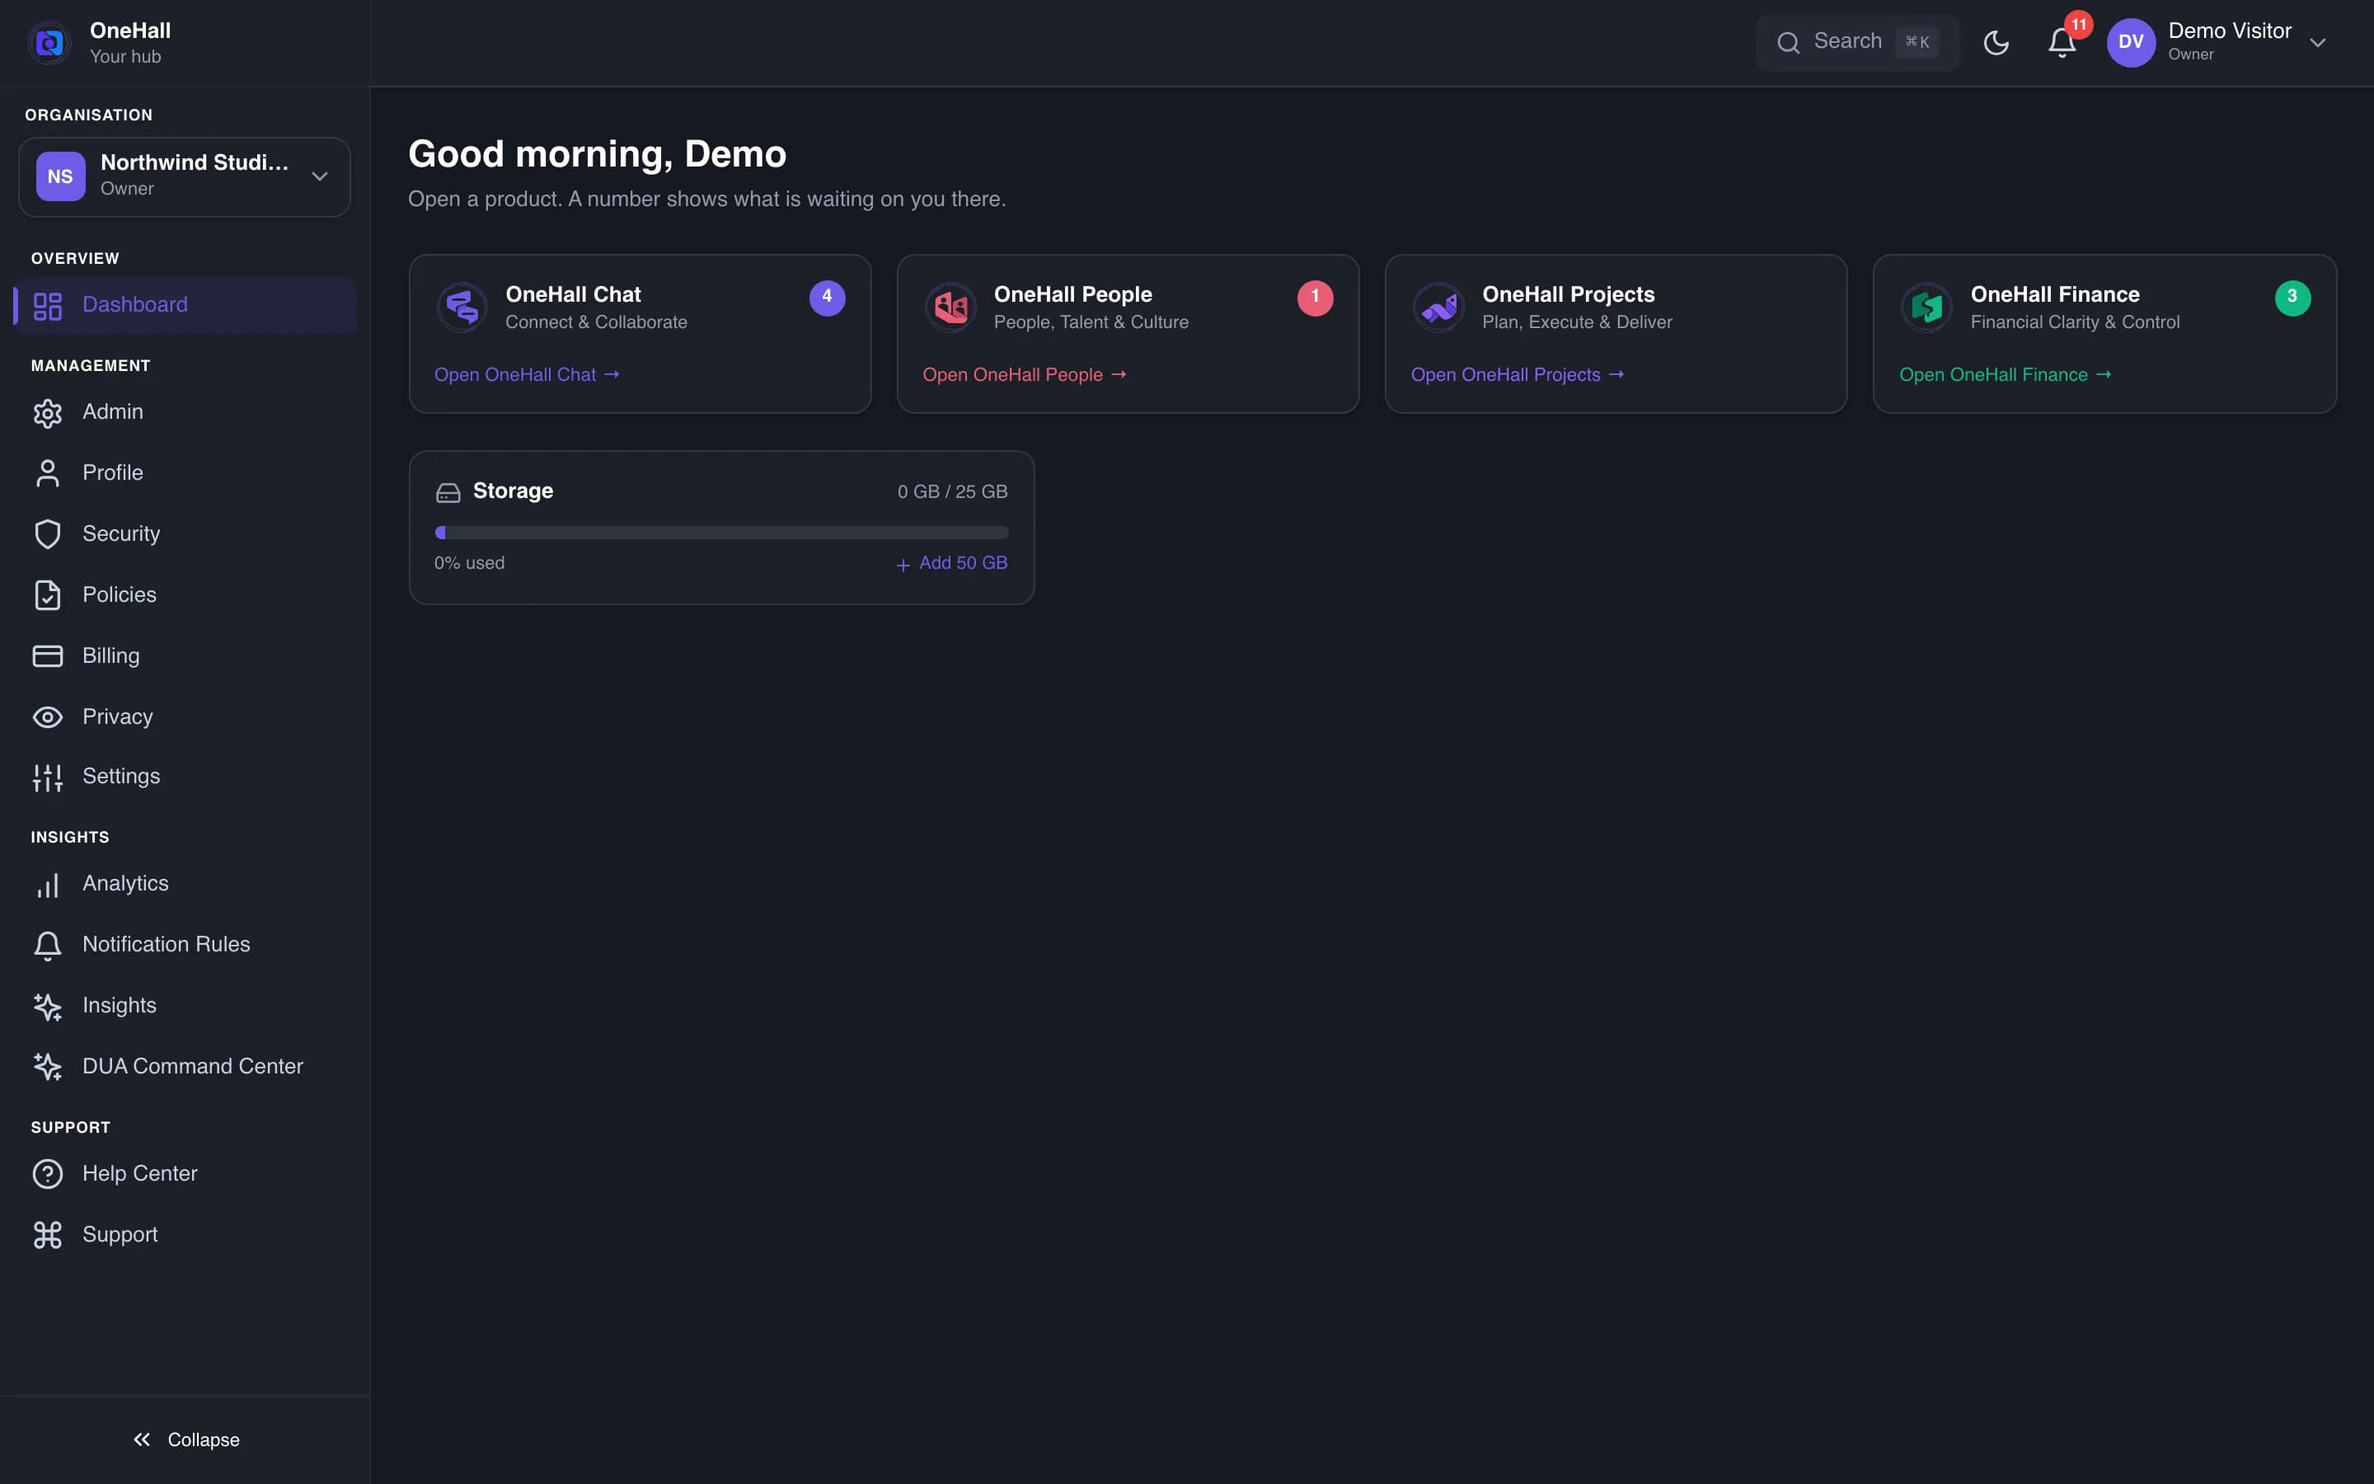Click the Settings sliders icon

click(48, 777)
